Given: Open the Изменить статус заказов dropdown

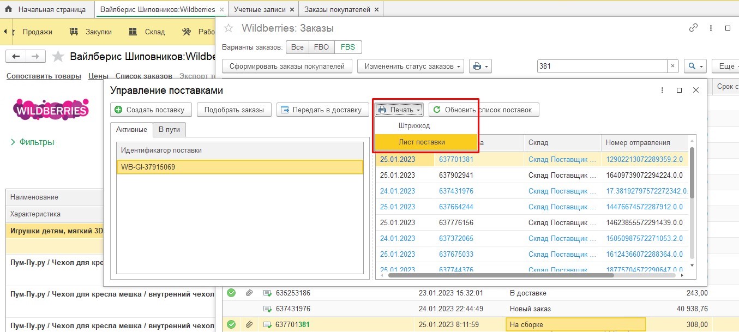Looking at the screenshot, I should pos(411,66).
